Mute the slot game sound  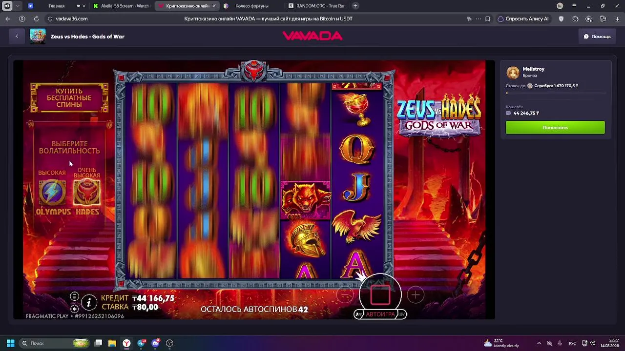(x=74, y=309)
